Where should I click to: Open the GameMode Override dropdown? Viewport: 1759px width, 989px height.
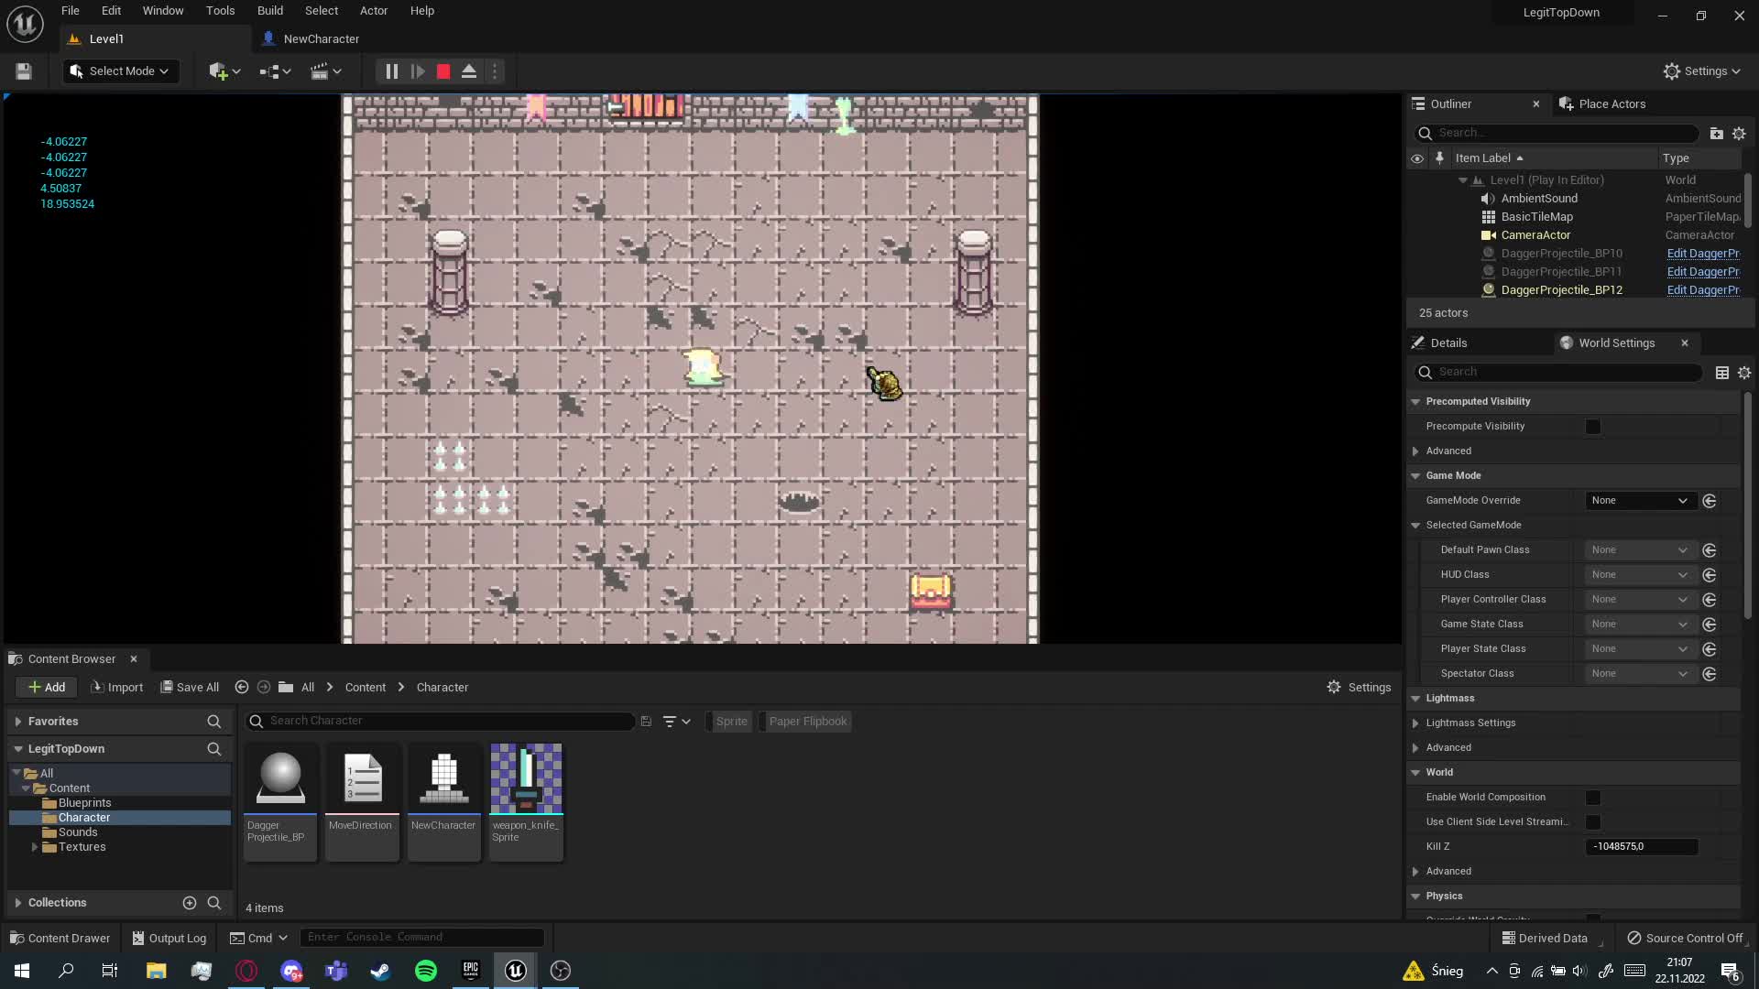1638,501
